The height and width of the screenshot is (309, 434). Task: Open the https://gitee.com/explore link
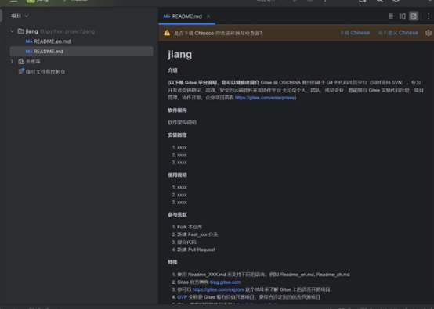[x=218, y=289]
